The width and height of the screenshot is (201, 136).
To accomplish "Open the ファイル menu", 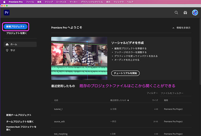I will click(30, 2).
